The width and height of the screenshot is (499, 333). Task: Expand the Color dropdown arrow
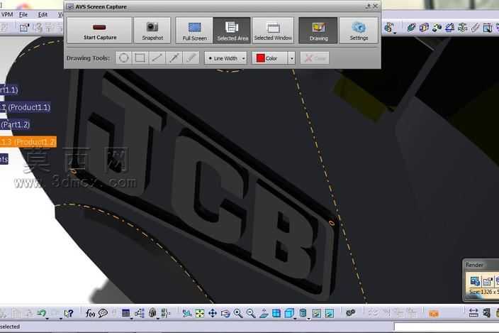click(291, 58)
